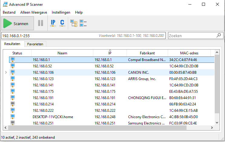The width and height of the screenshot is (225, 142).
Task: Expand the 192.168.0.106 CANON row
Action: [6, 73]
